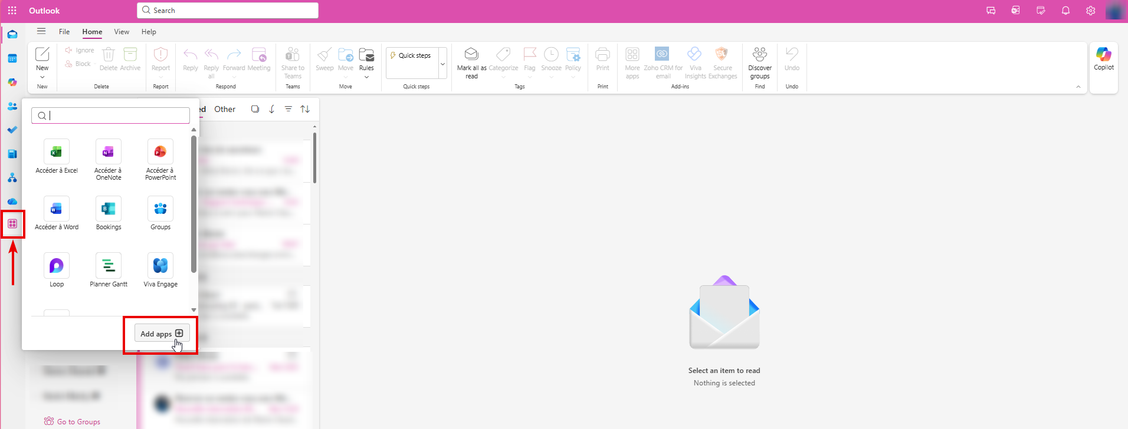Expand the New mail dropdown arrow
This screenshot has height=429, width=1128.
[42, 77]
